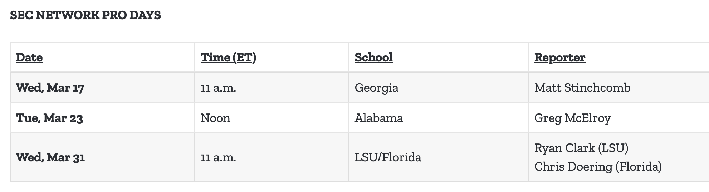This screenshot has width=709, height=192.
Task: Click the 11 a.m. time in Mar 31 row
Action: [218, 157]
